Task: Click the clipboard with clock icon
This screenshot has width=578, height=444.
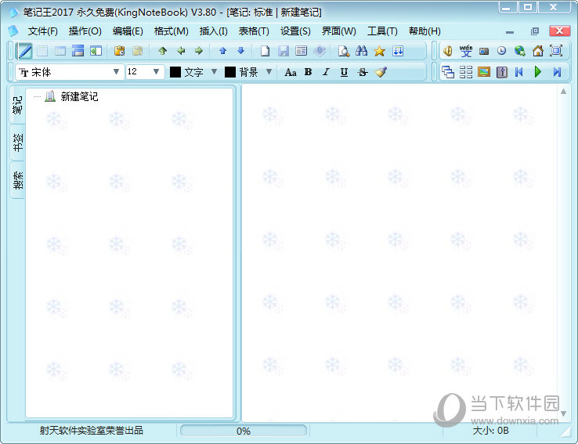Action: tap(119, 51)
